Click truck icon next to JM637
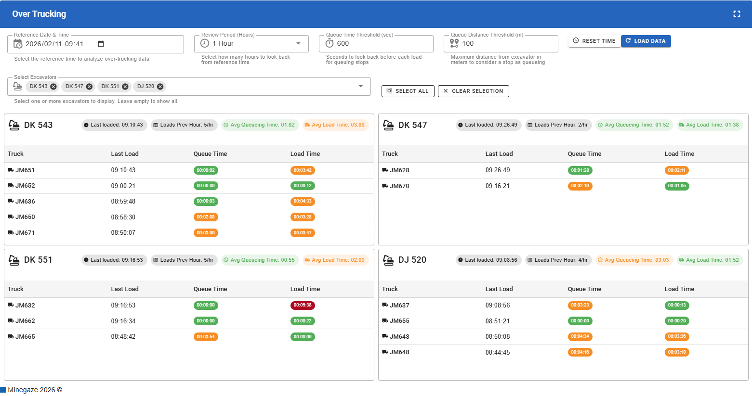The width and height of the screenshot is (752, 396). [385, 305]
